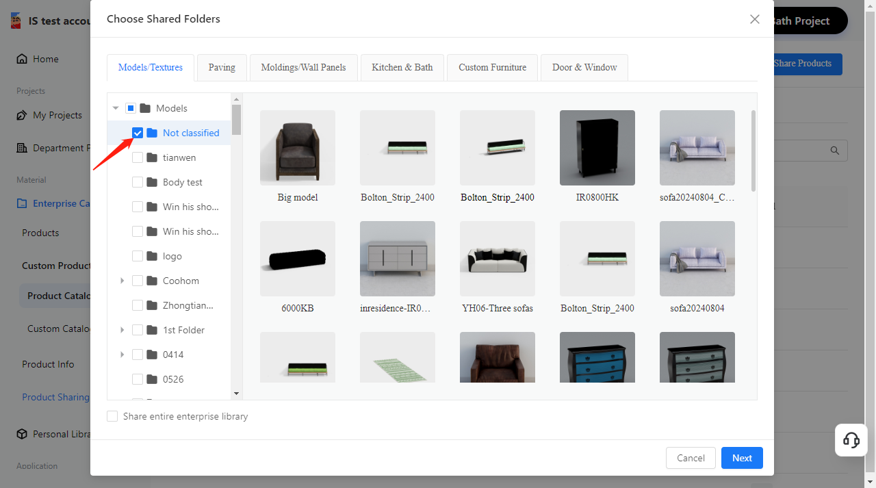The height and width of the screenshot is (488, 876).
Task: Click the folder tree scrollbar down arrow
Action: click(236, 394)
